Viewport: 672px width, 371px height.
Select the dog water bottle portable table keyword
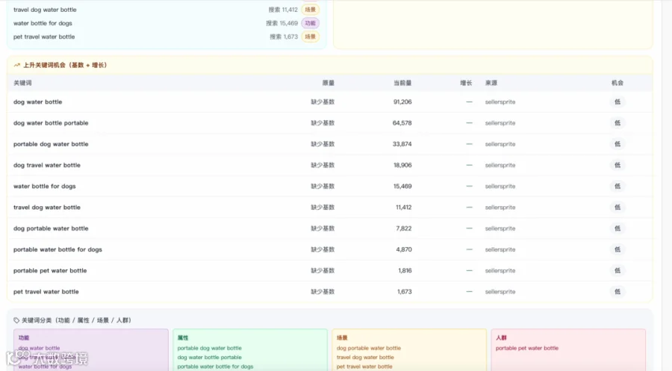tap(51, 123)
